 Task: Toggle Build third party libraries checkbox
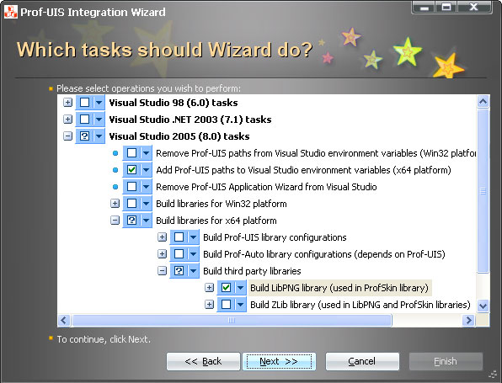tap(179, 271)
